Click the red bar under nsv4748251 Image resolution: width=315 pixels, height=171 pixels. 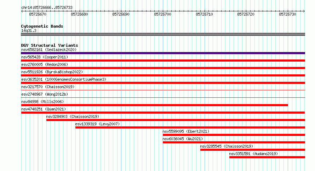tap(163, 113)
